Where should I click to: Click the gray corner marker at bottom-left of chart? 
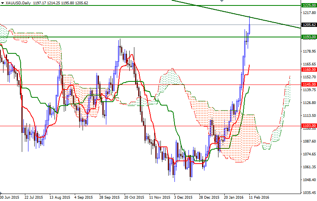pyautogui.click(x=1, y=193)
